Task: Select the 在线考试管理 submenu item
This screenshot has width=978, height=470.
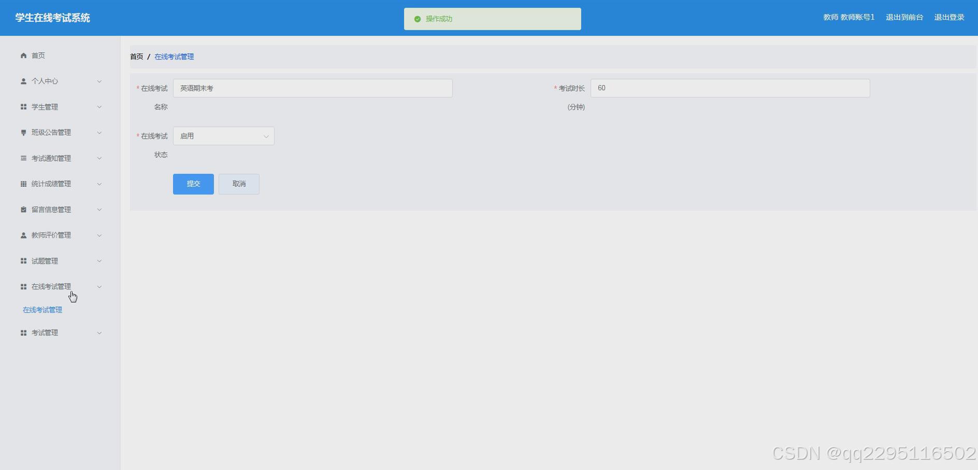Action: 42,310
